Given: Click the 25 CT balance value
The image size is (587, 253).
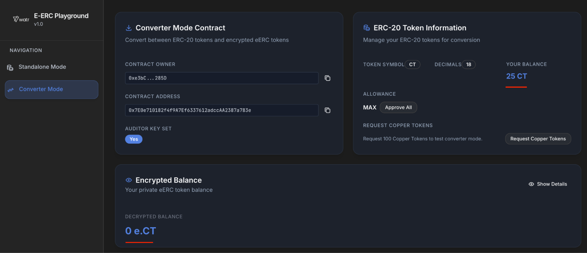Looking at the screenshot, I should click(517, 76).
